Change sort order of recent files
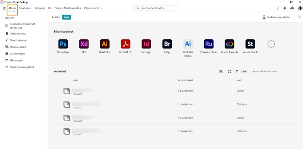Image resolution: width=303 pixels, height=149 pixels. pos(222,71)
